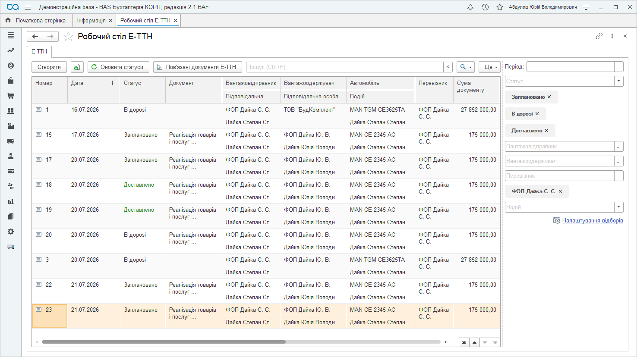Get link to this form via chain icon
This screenshot has width=637, height=357.
[x=599, y=36]
